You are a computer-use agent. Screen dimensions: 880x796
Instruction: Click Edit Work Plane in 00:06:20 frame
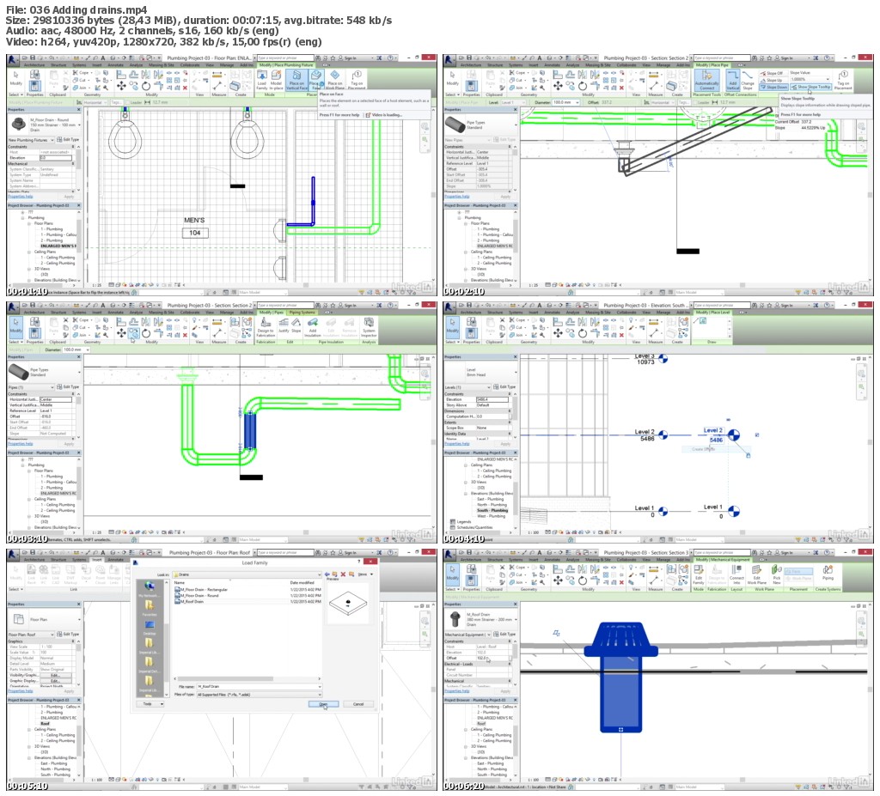click(x=756, y=574)
